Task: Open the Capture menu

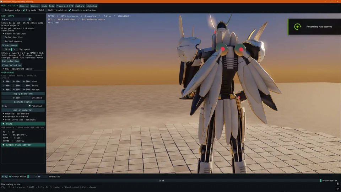Action: 80,6
